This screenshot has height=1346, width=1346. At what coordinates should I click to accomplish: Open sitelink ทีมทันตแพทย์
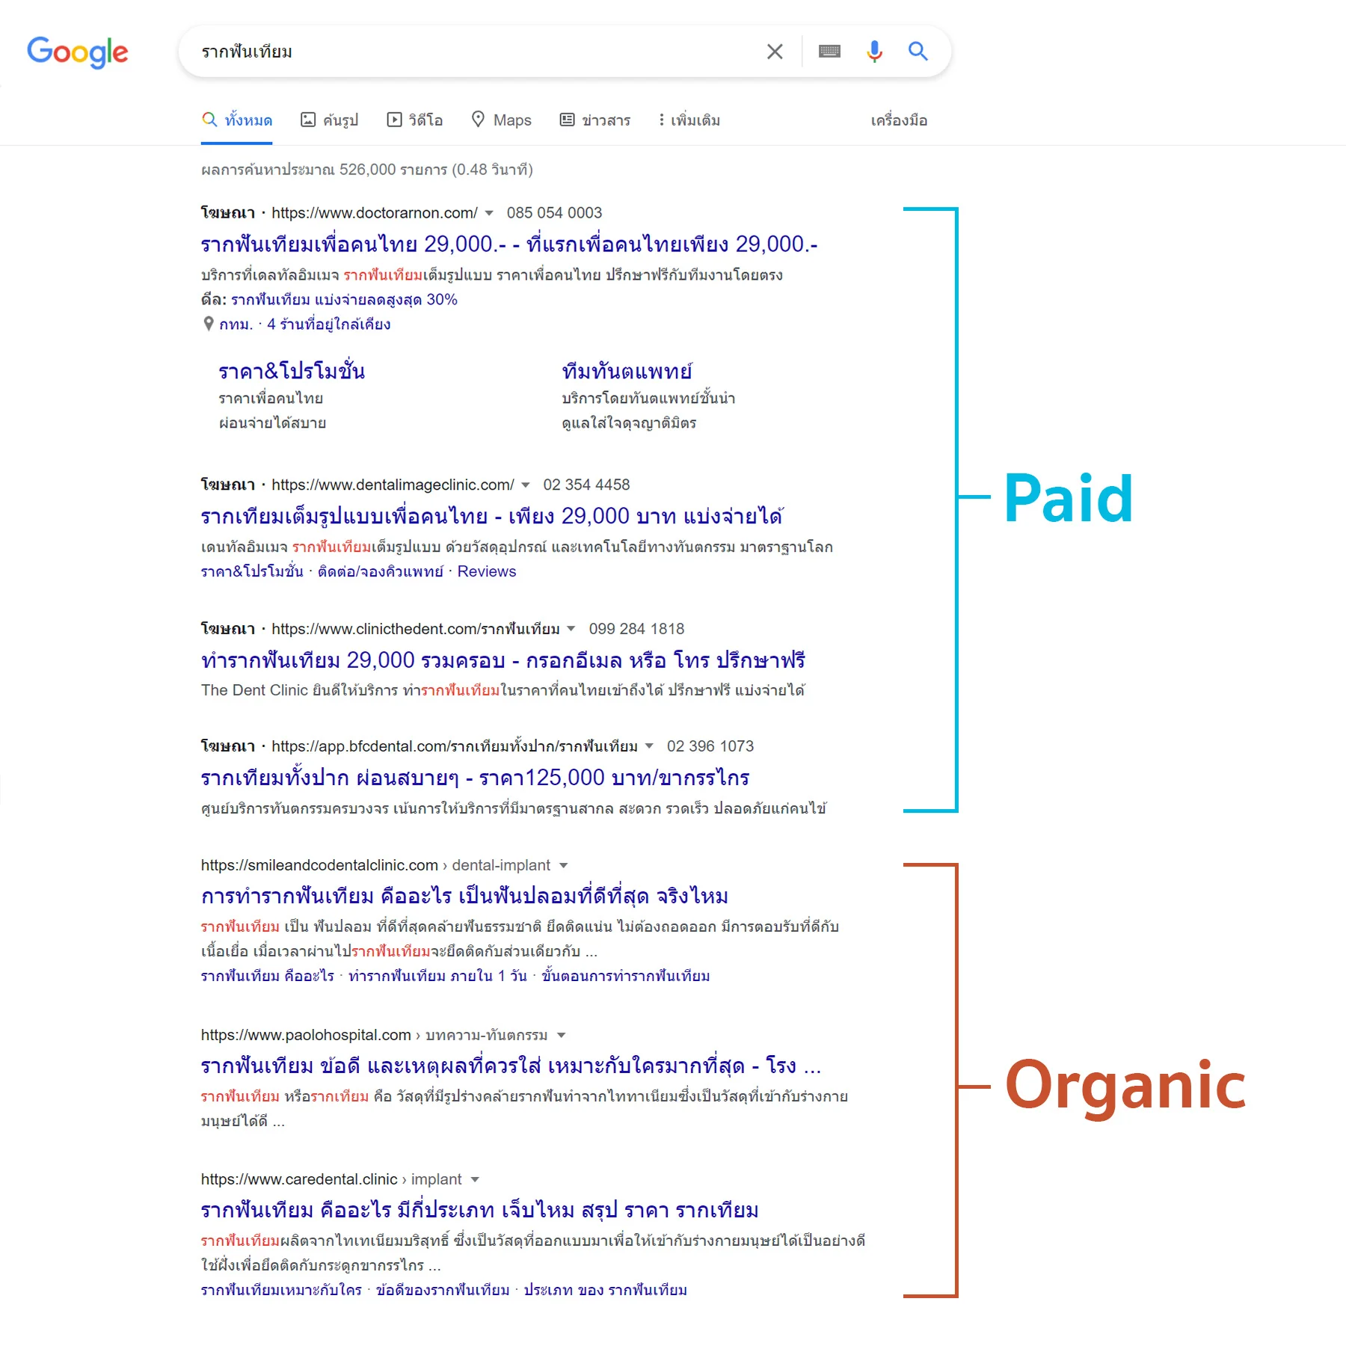(627, 372)
